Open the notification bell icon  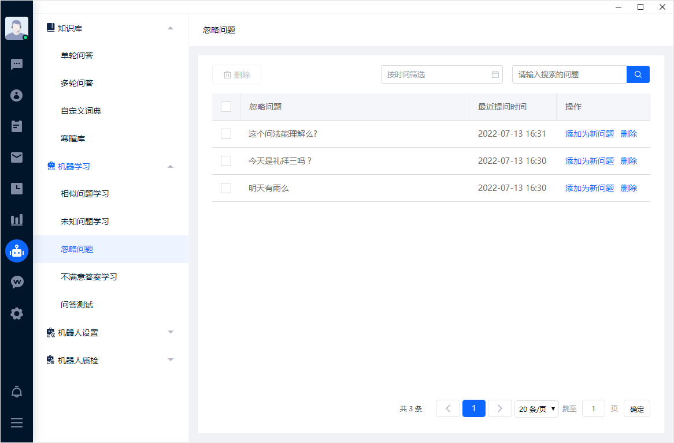tap(17, 392)
